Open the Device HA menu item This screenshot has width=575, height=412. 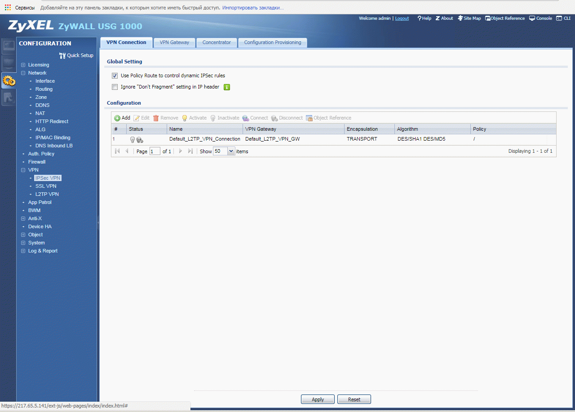pos(40,226)
